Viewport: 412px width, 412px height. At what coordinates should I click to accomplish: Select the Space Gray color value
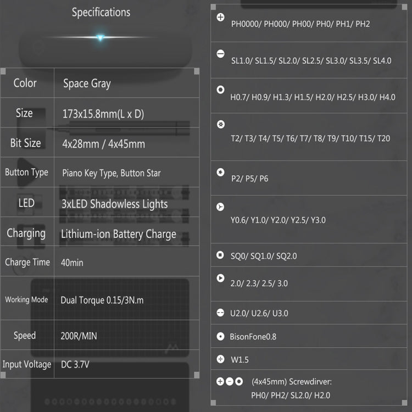87,83
